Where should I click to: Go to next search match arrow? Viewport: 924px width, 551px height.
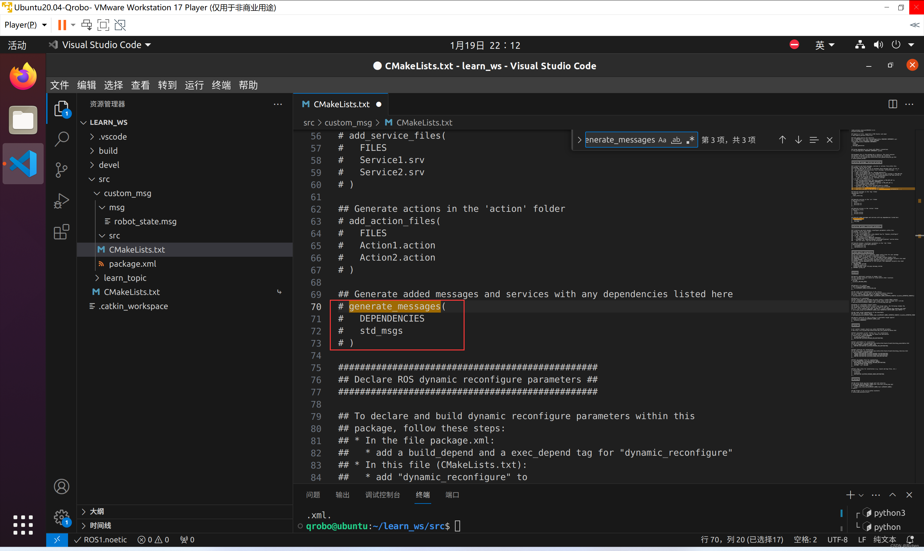coord(798,140)
